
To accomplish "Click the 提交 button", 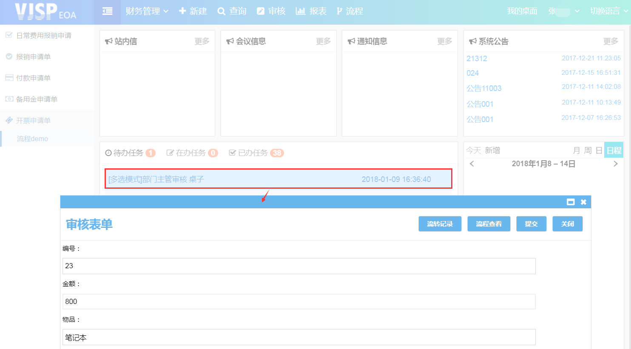I will click(531, 224).
